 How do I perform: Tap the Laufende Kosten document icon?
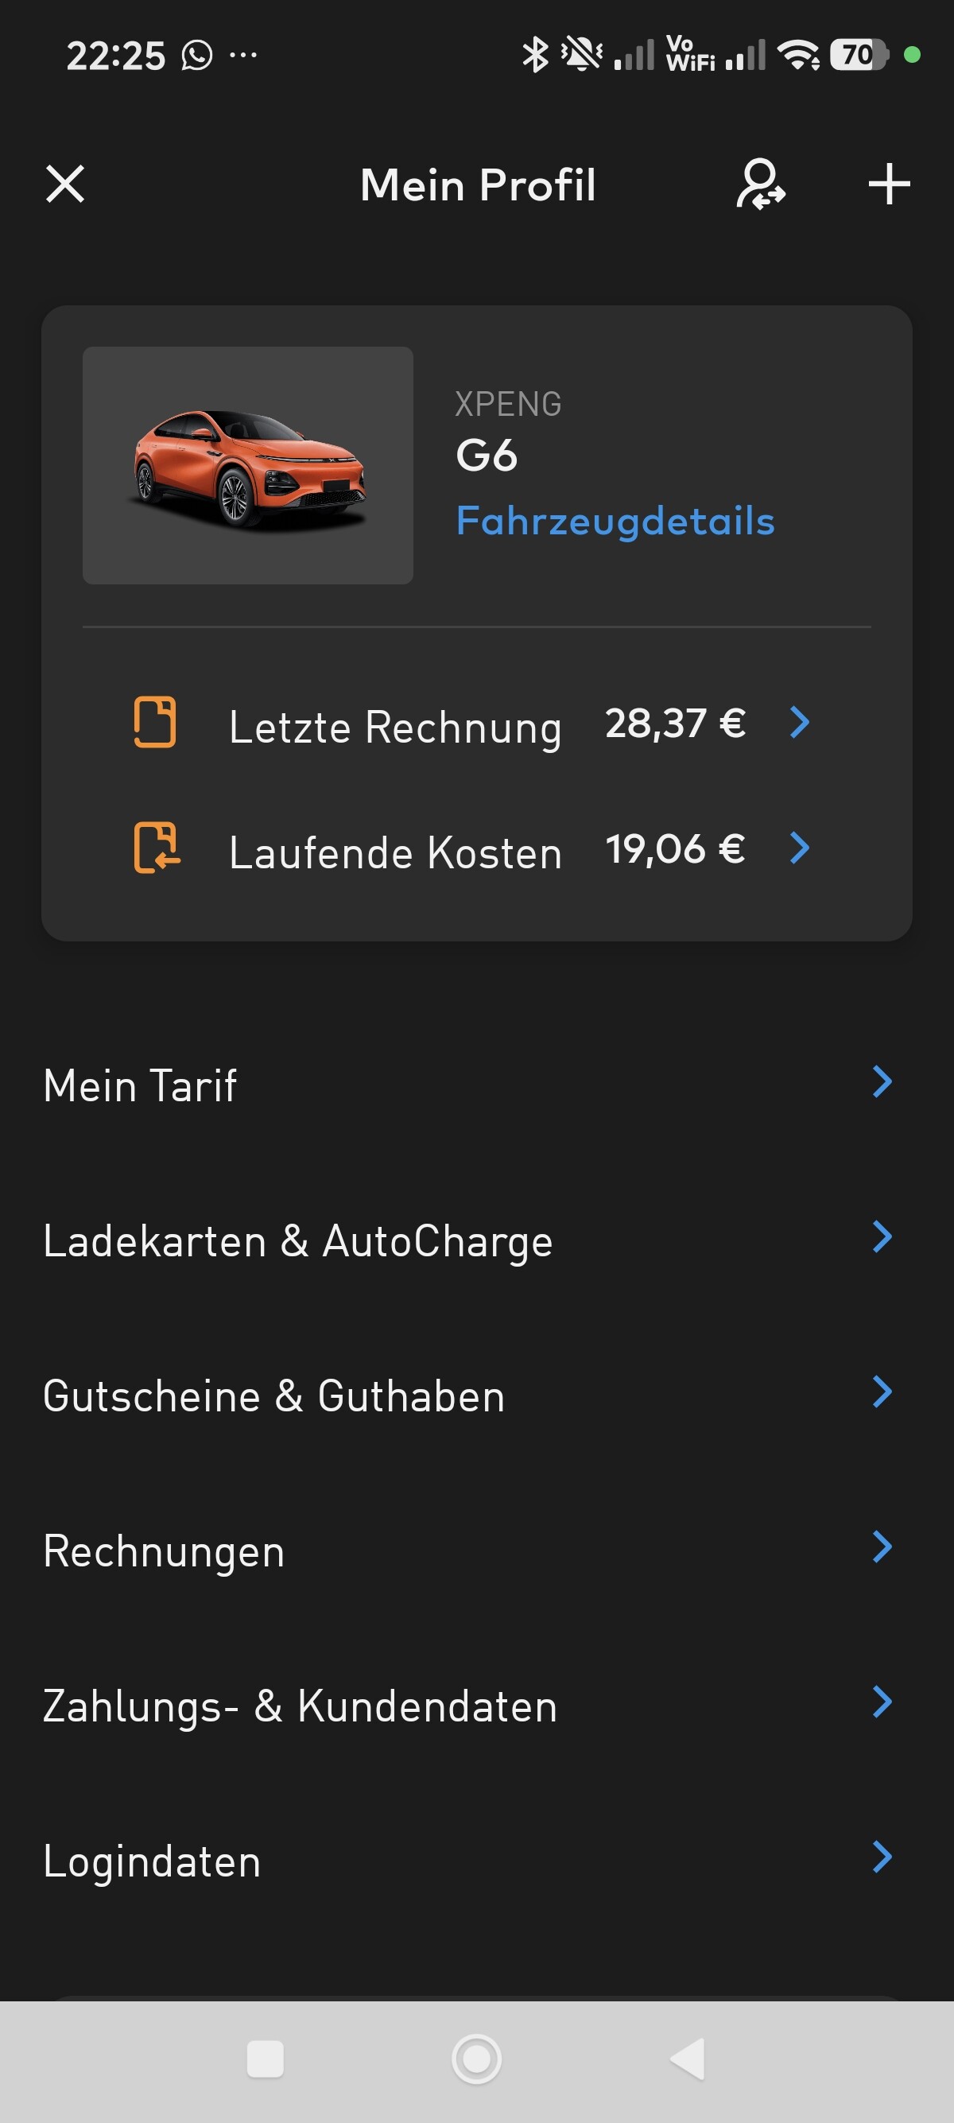(x=156, y=848)
